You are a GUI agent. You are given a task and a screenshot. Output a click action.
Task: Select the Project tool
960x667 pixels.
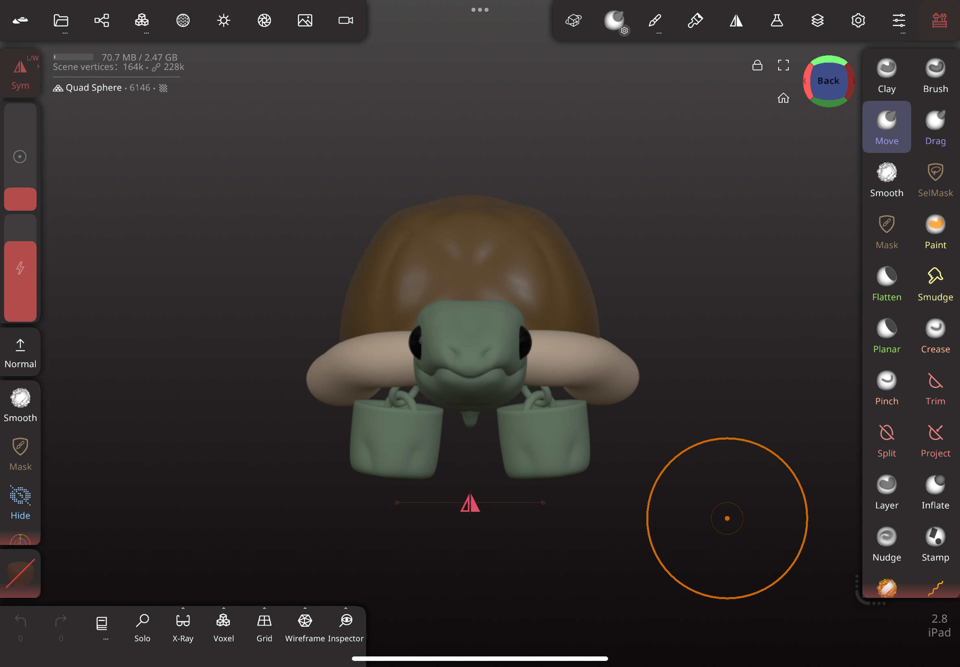click(935, 440)
